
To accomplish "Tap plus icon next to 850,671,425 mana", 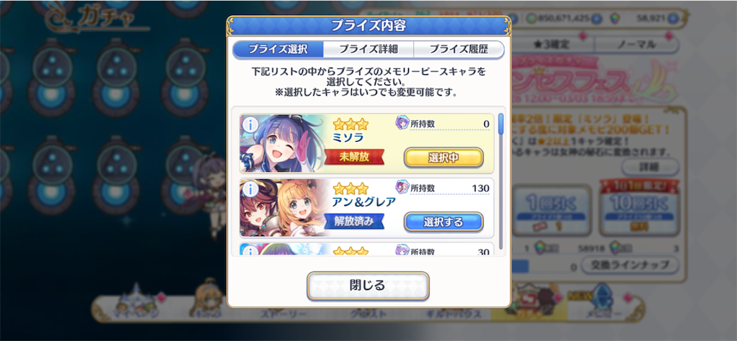I will [x=596, y=19].
